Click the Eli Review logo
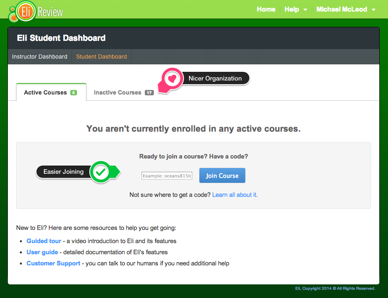388x298 pixels. coord(36,12)
